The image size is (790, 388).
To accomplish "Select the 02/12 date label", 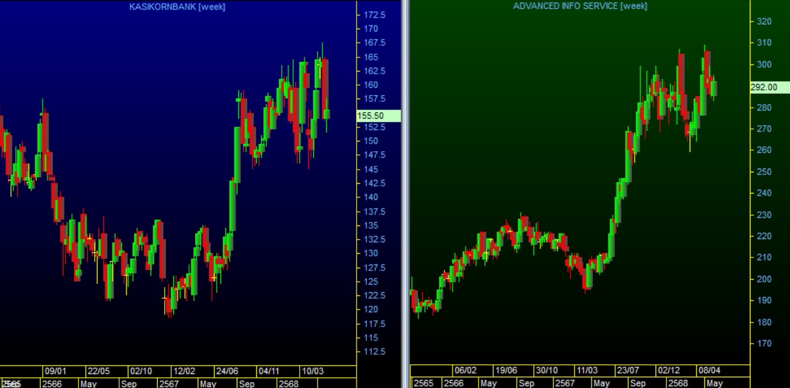I will [x=669, y=371].
